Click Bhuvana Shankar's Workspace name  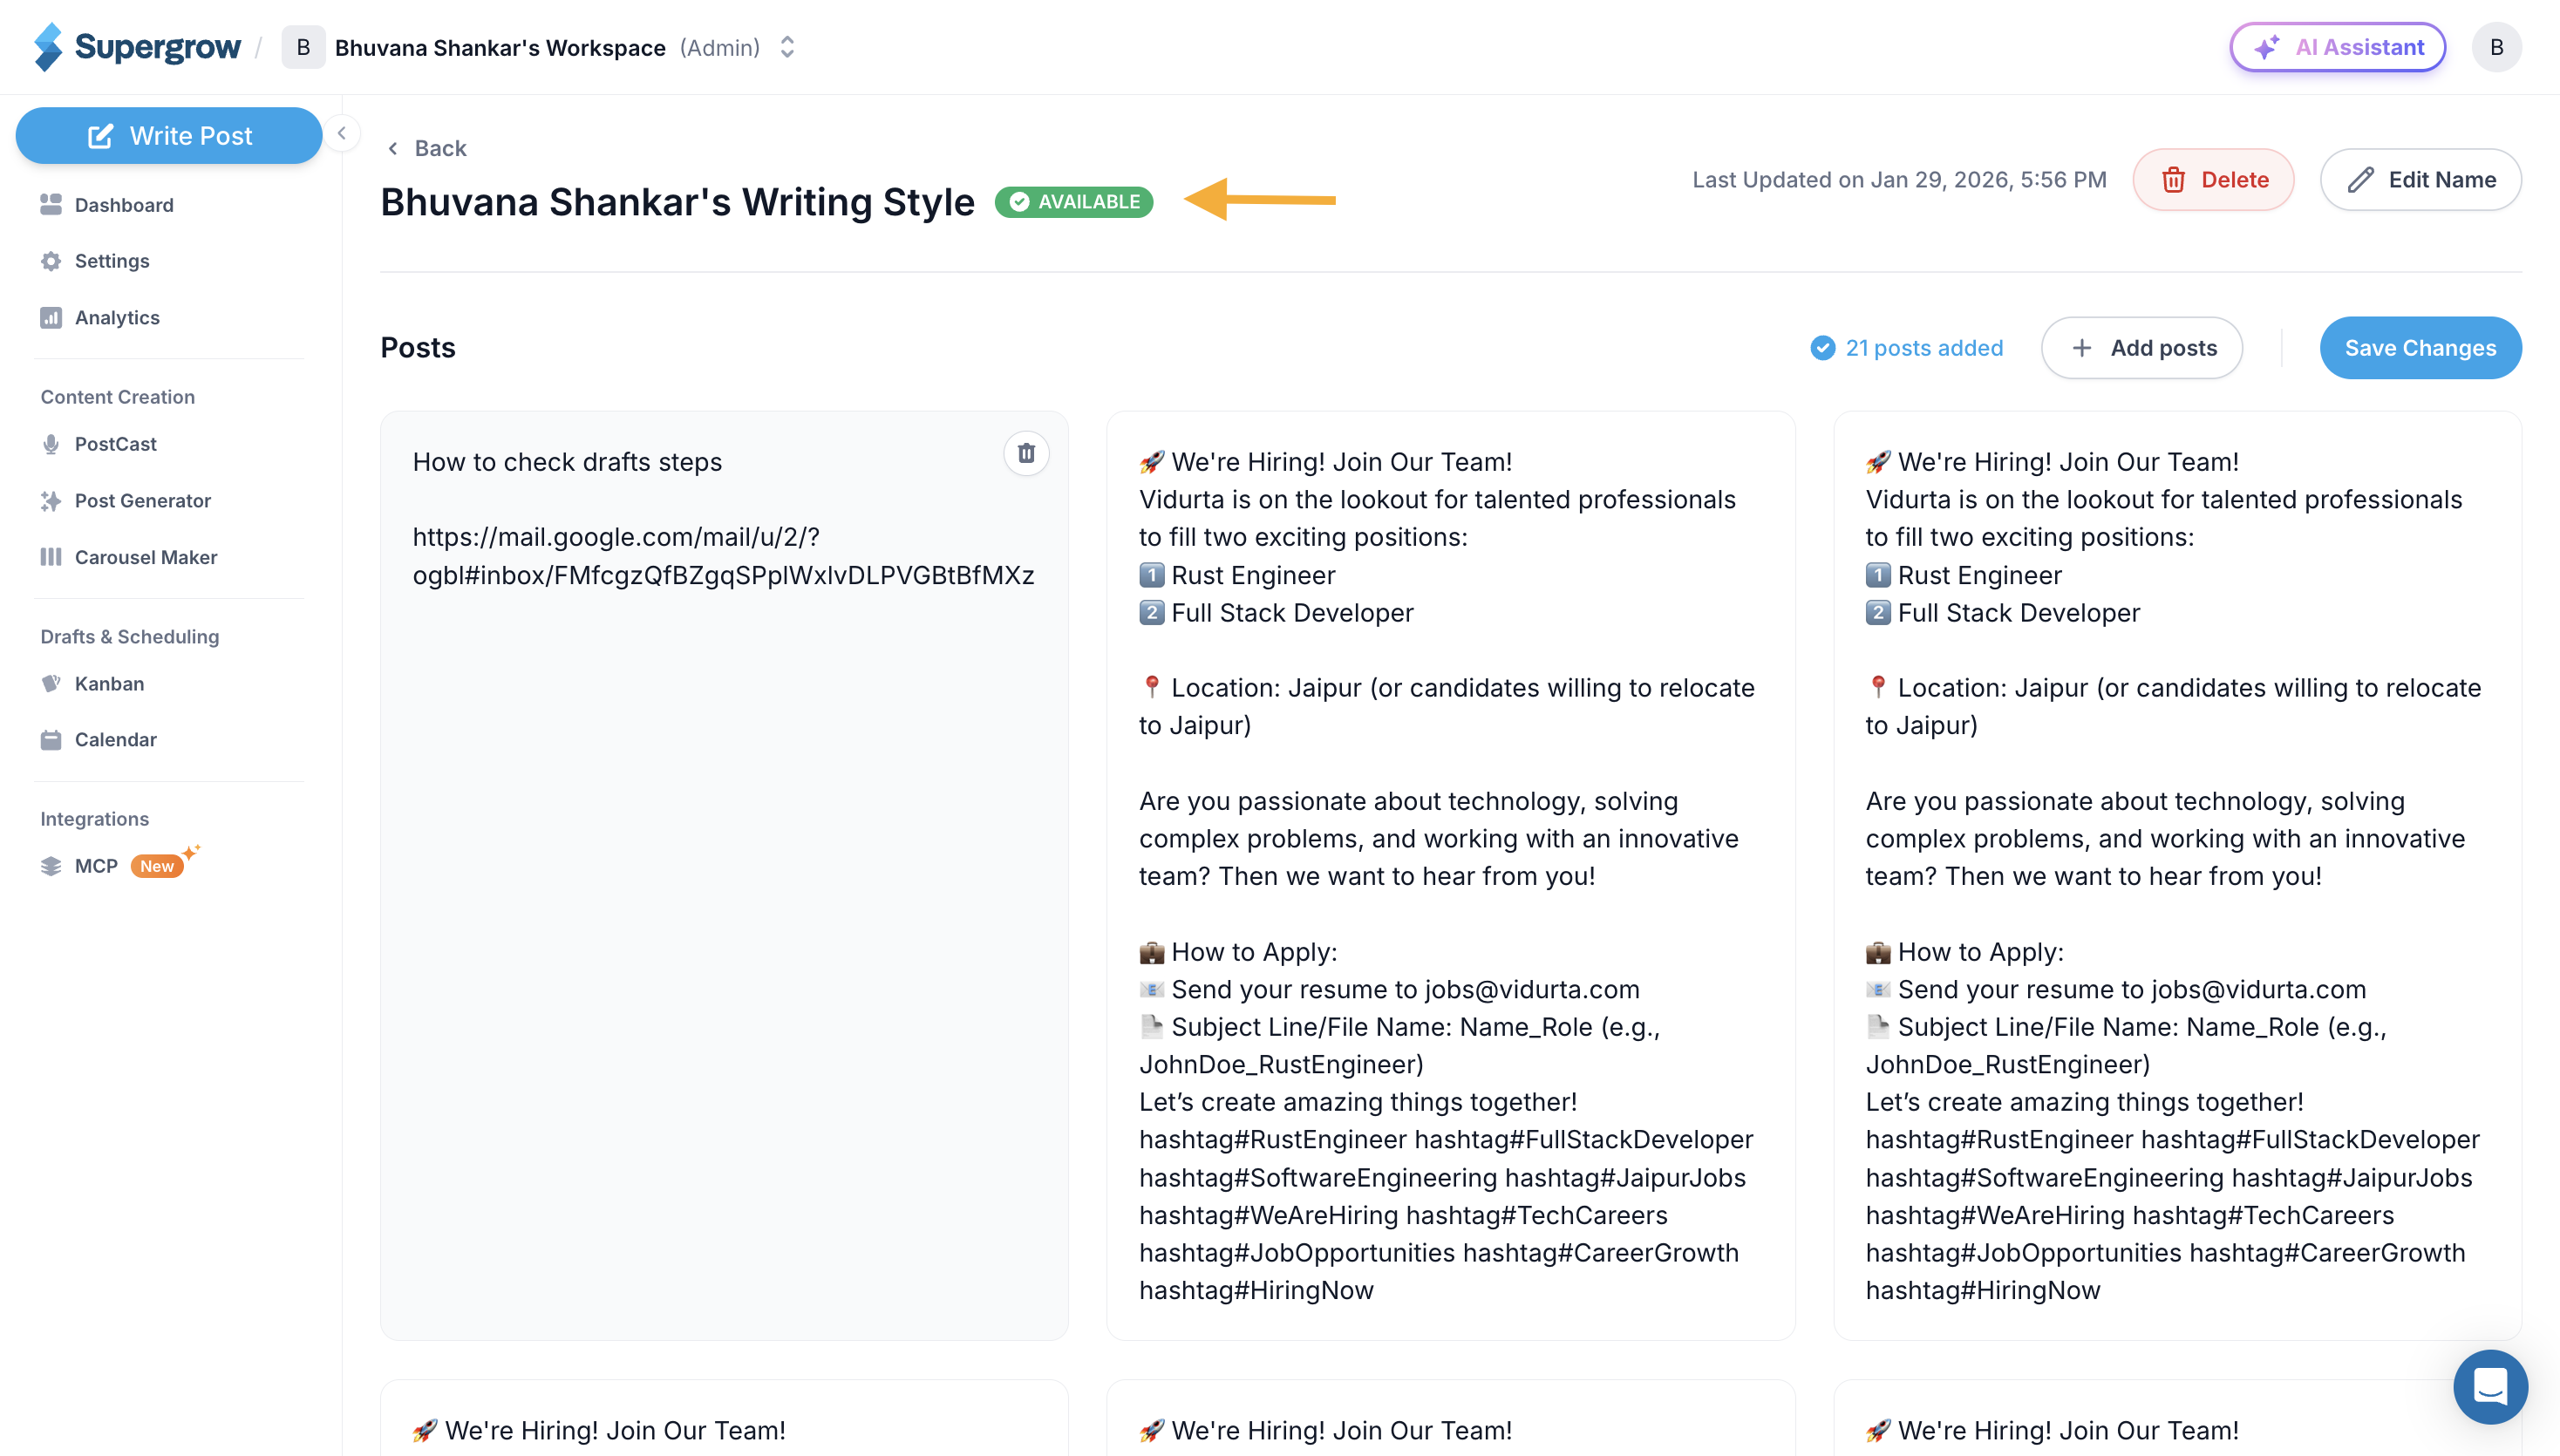point(500,48)
